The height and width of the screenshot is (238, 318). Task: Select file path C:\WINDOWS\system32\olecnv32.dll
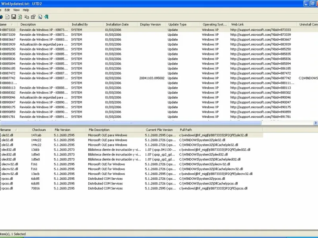(205, 164)
